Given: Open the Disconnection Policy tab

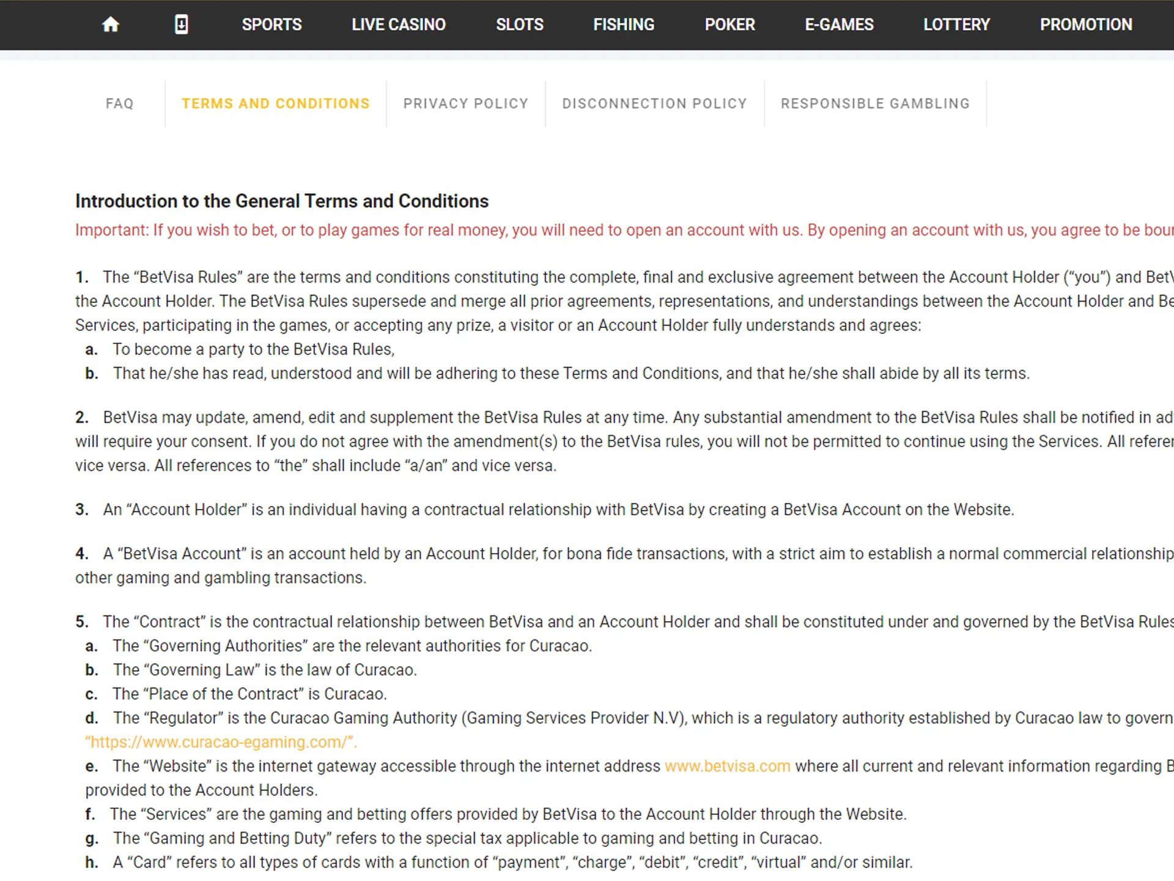Looking at the screenshot, I should point(655,103).
